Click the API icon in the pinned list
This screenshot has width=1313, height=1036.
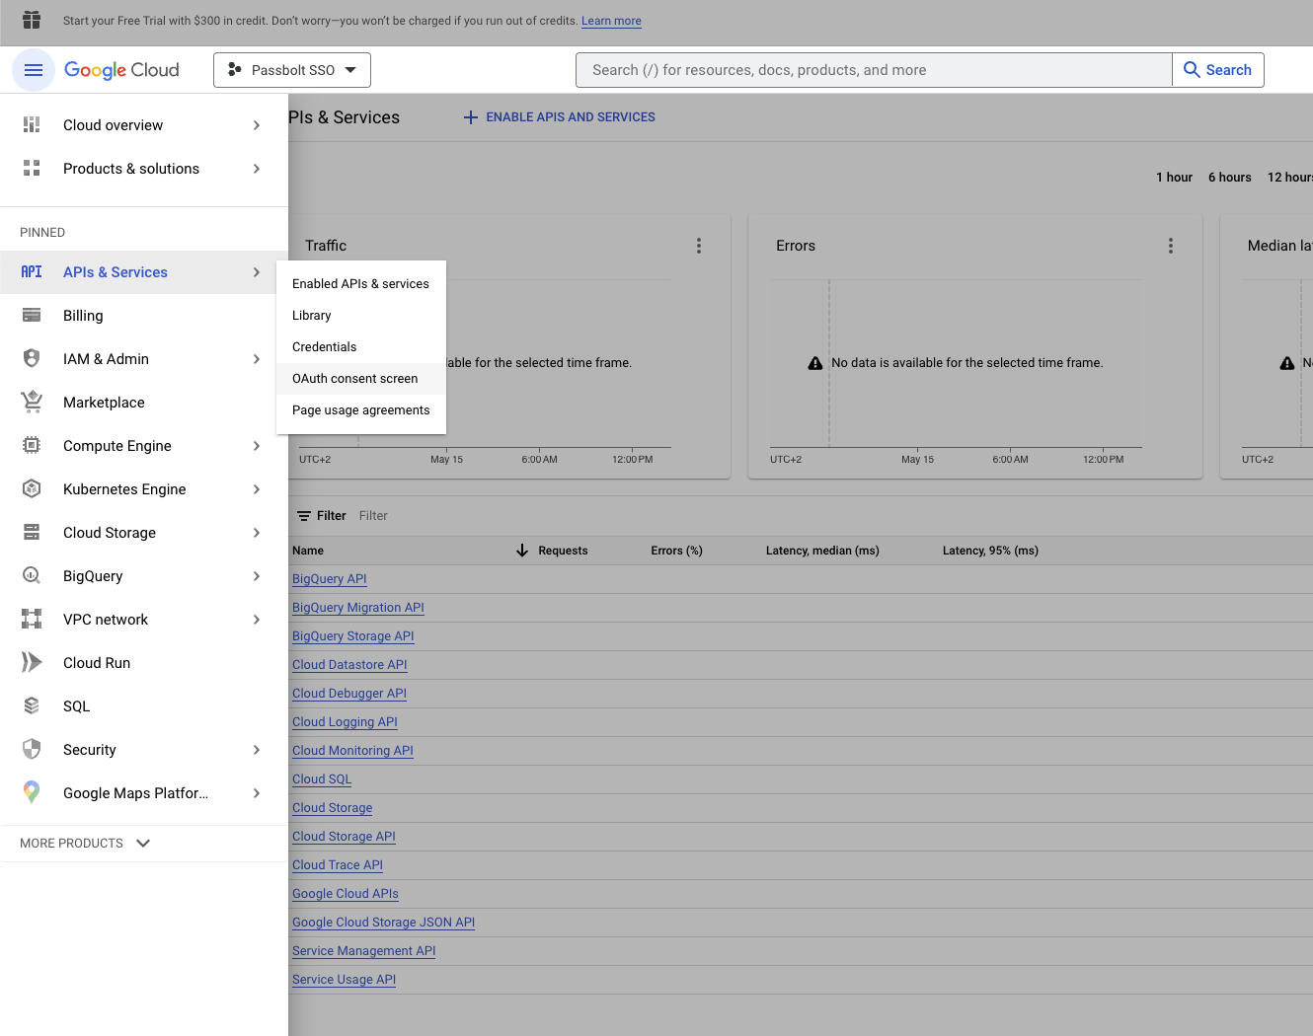pos(32,272)
